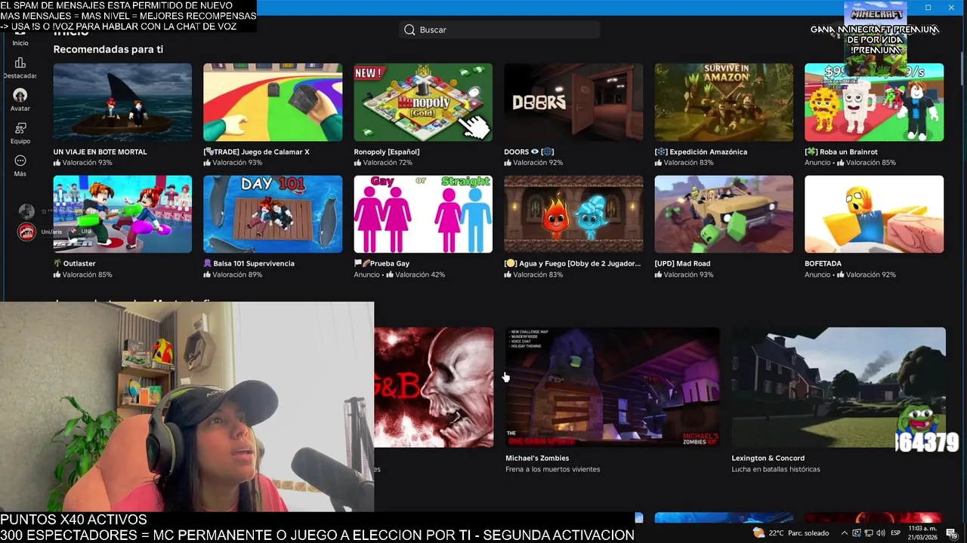Screen dimensions: 967x543
Task: Open the Expedición Amazónica thumbnail
Action: coord(724,102)
